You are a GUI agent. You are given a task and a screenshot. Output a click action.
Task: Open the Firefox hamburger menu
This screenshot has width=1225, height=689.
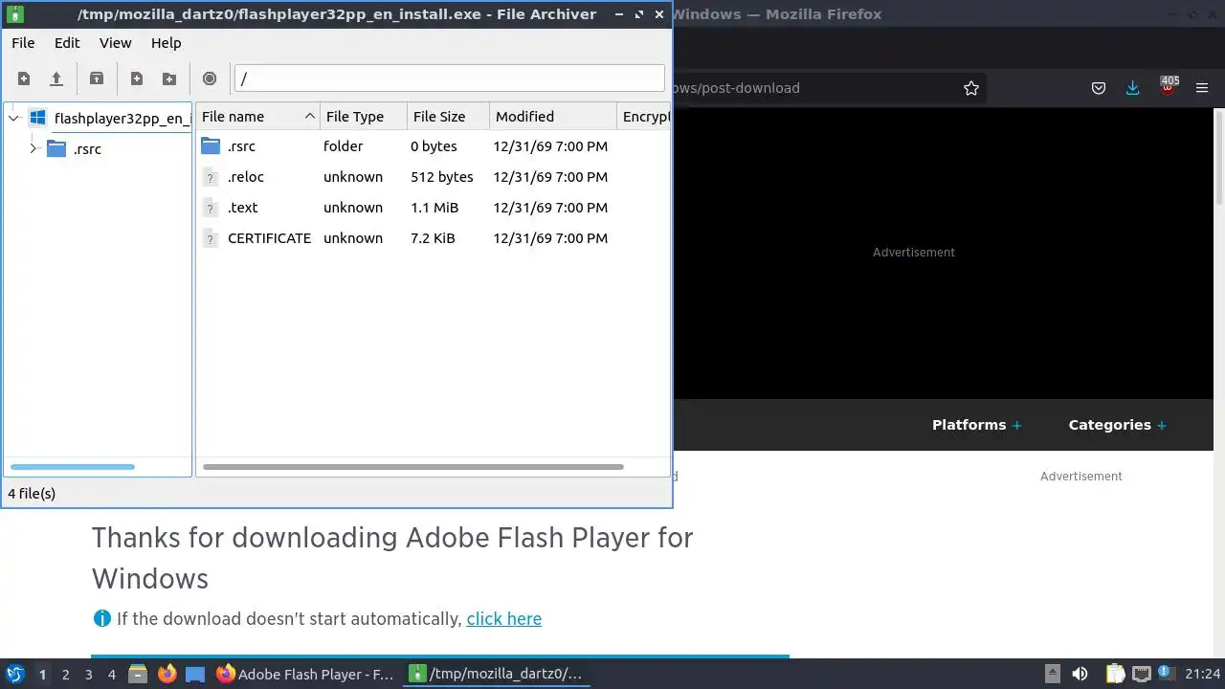tap(1202, 88)
